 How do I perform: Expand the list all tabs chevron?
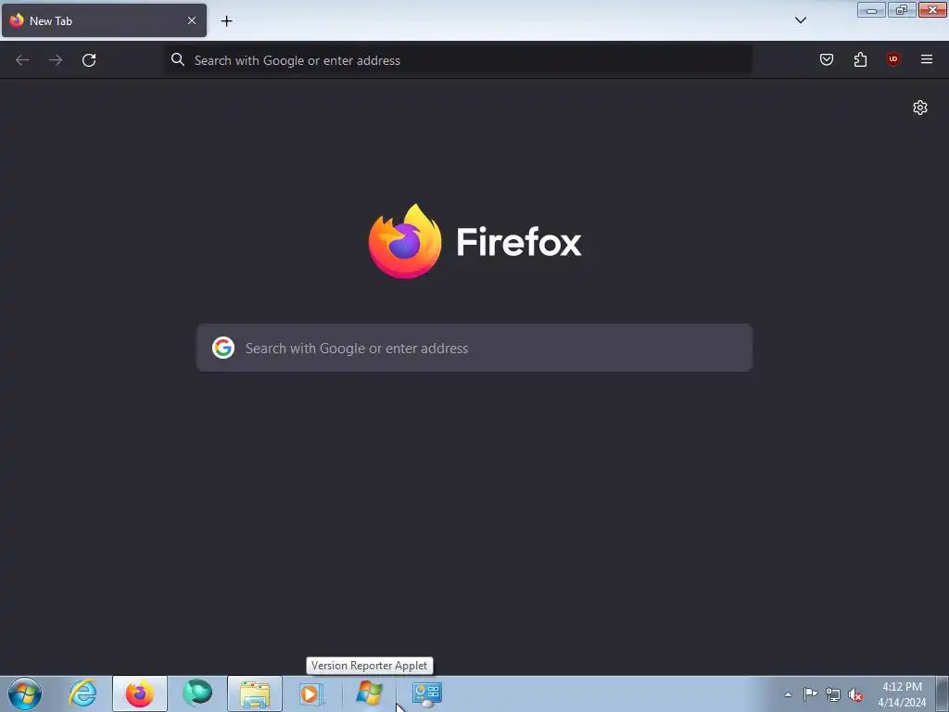801,20
